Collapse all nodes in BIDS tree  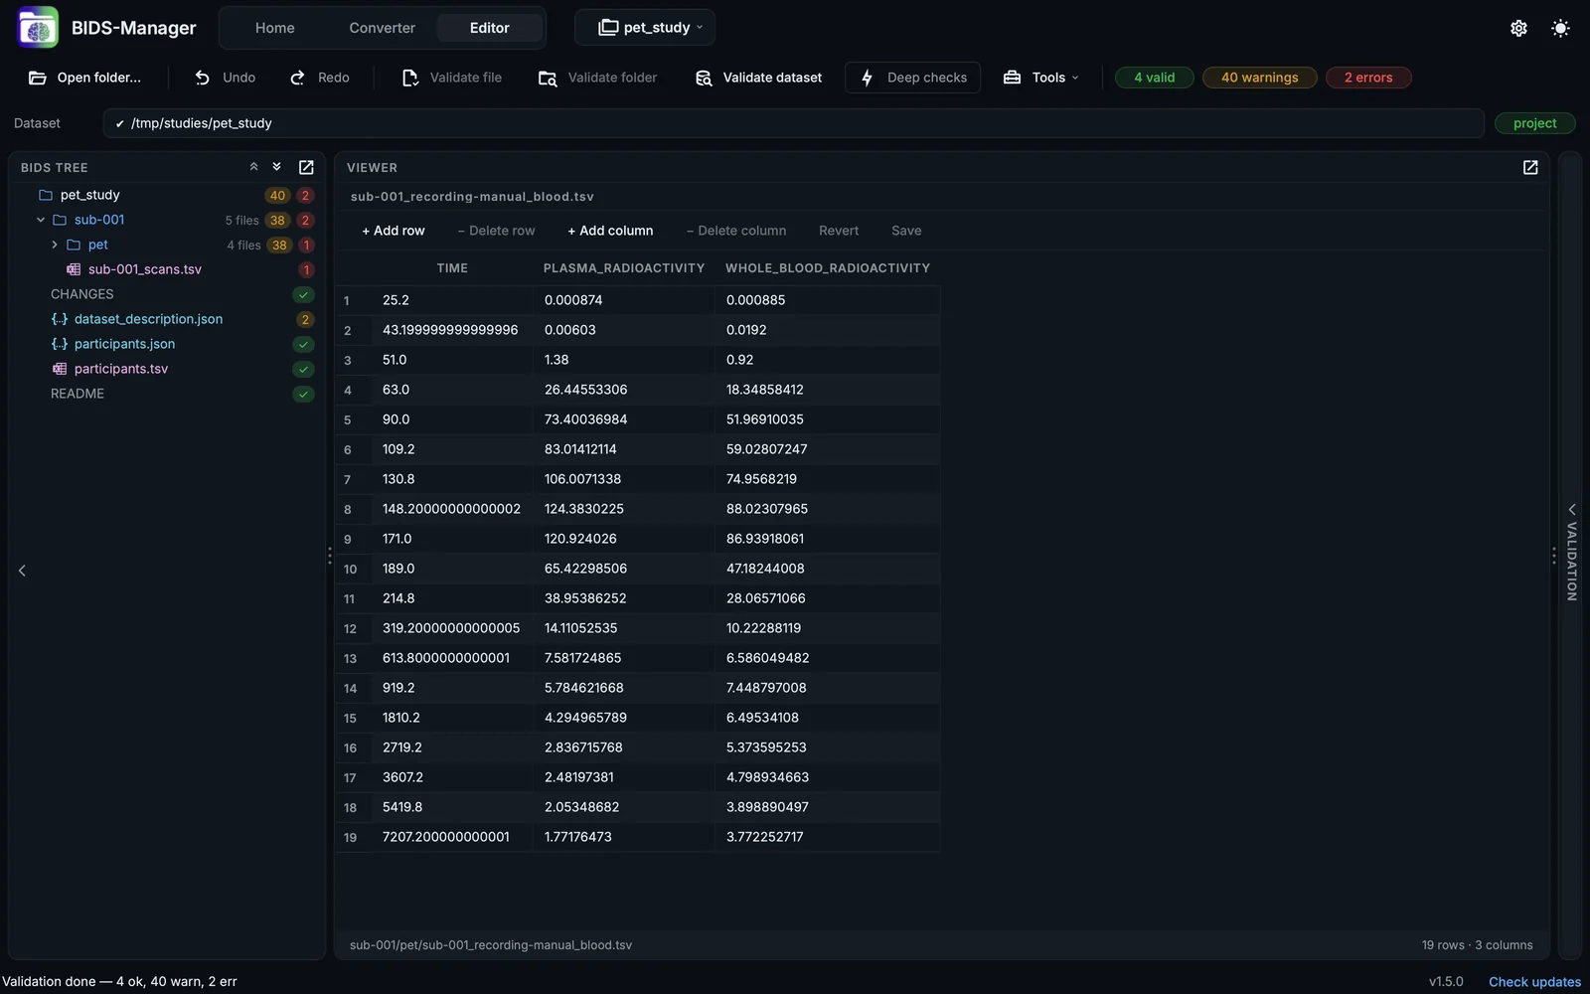point(253,167)
